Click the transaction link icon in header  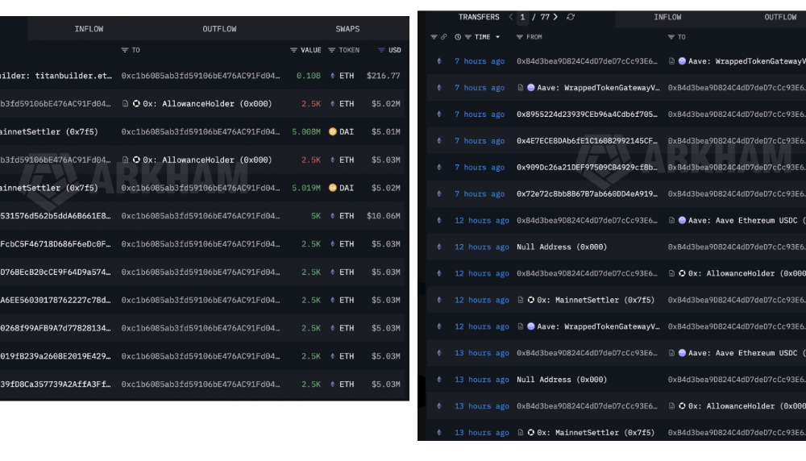[443, 37]
